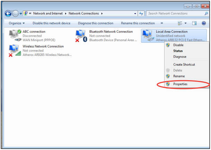
Task: Expand arrow after Network Connections breadcrumb
Action: tap(102, 14)
